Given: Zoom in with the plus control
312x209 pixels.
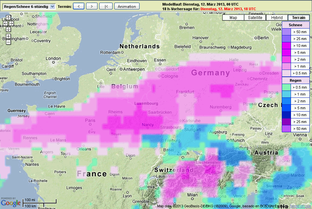Looking at the screenshot, I should pos(8,36).
